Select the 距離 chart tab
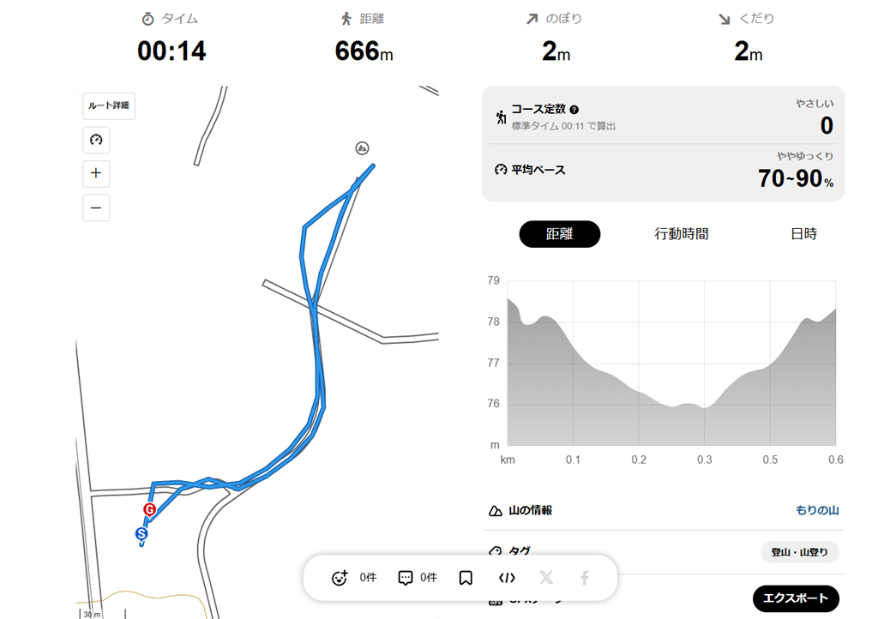This screenshot has width=878, height=619. pos(559,234)
